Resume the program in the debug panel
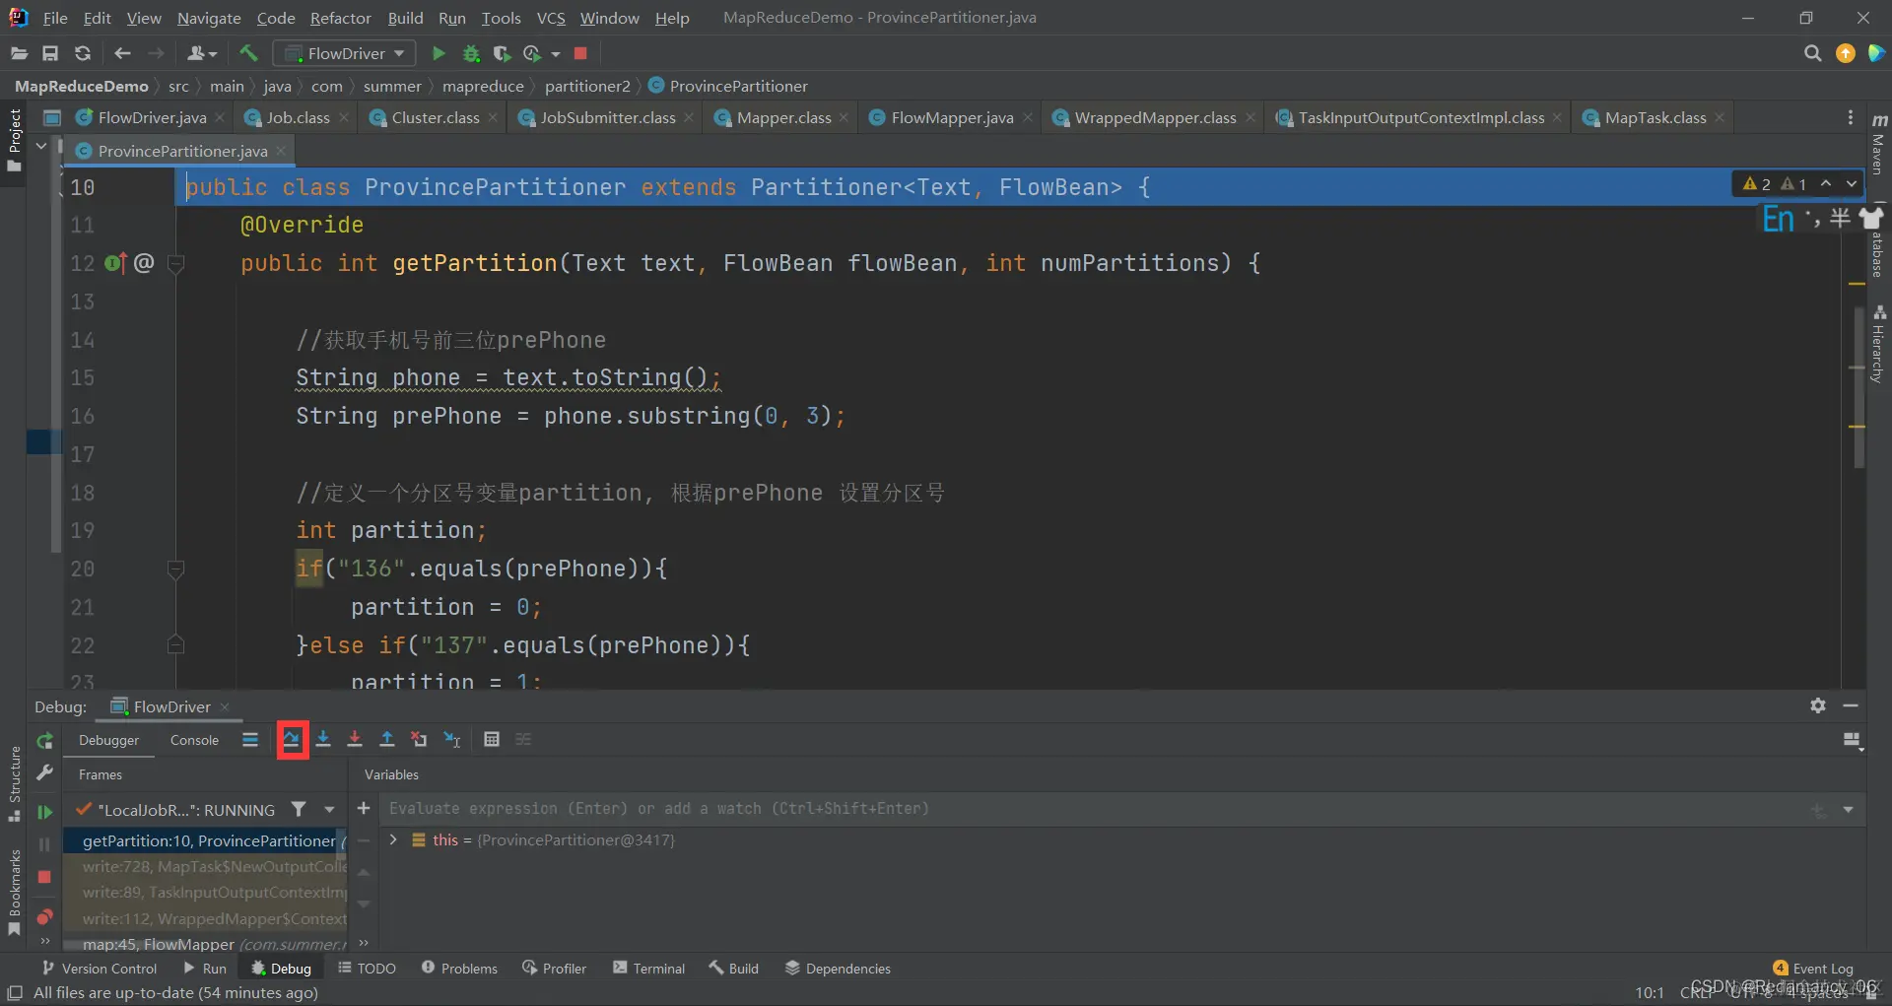1892x1006 pixels. [44, 812]
